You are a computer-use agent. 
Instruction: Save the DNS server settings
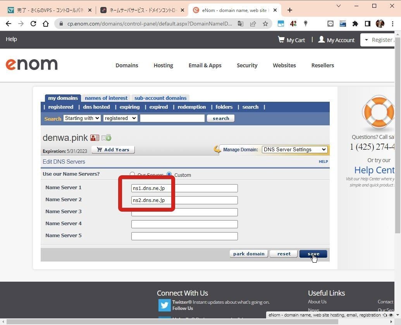coord(313,254)
